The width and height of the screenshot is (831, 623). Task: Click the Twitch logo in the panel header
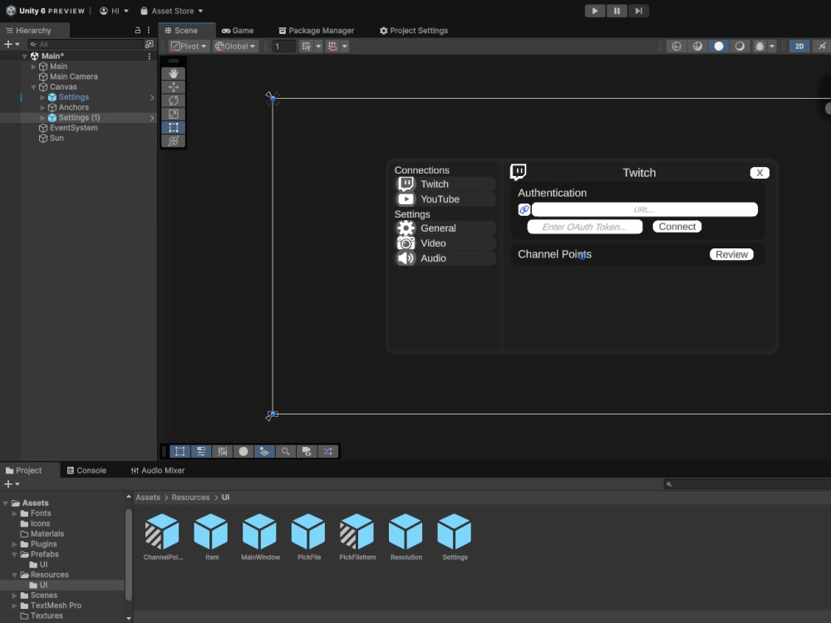(519, 172)
